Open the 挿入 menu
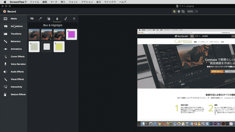Viewport: 235px width, 132px height. (x=63, y=2)
